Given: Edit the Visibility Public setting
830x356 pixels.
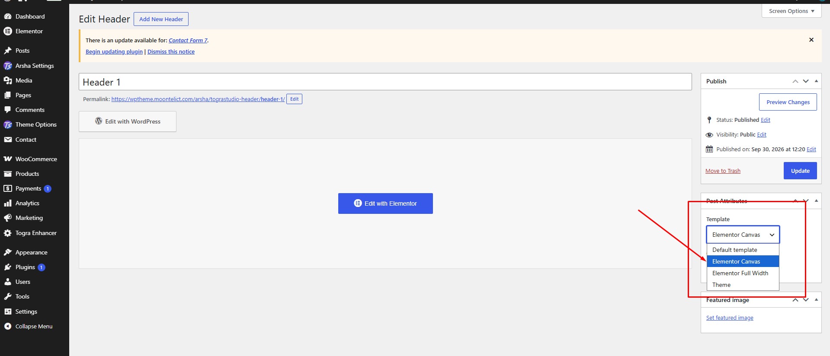Looking at the screenshot, I should [762, 135].
